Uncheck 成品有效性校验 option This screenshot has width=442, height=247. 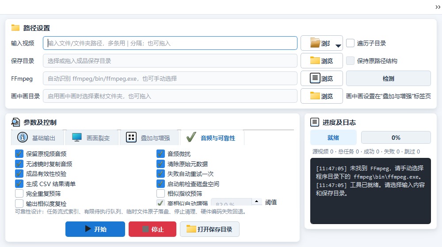pyautogui.click(x=19, y=174)
